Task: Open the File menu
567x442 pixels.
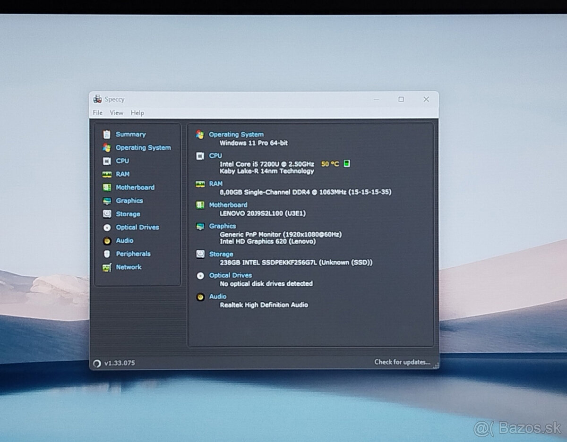Action: click(x=98, y=113)
